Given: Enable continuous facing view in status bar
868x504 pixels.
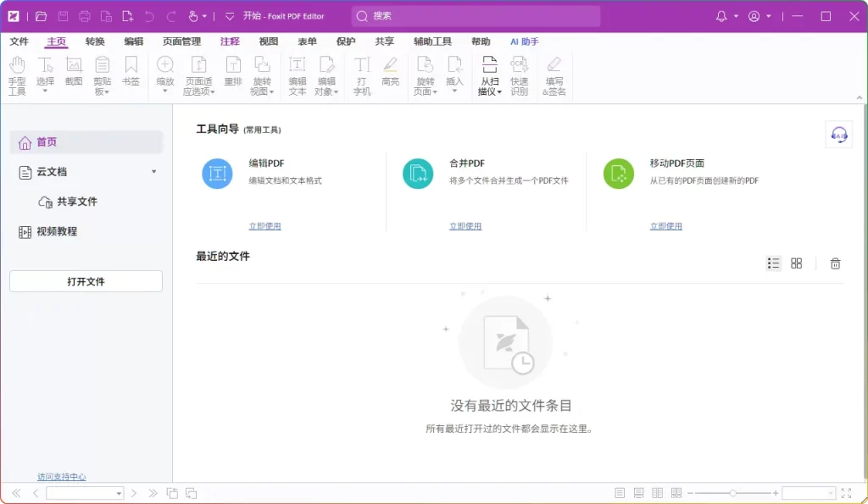Looking at the screenshot, I should point(676,493).
